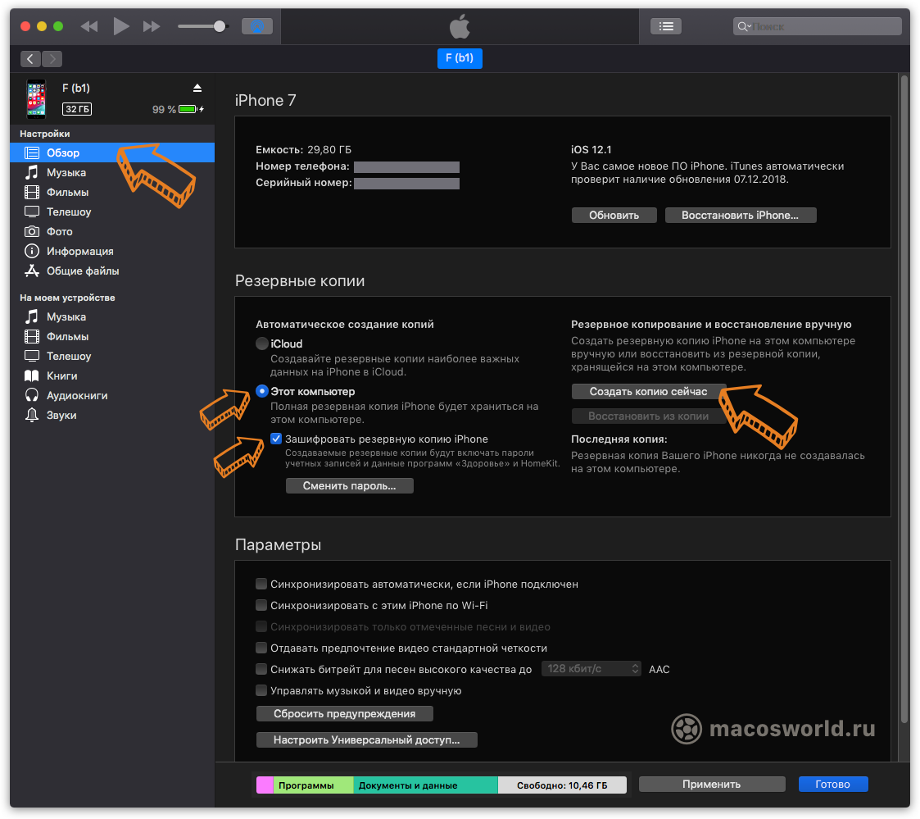Adjust the volume slider knob
The image size is (920, 819).
220,26
